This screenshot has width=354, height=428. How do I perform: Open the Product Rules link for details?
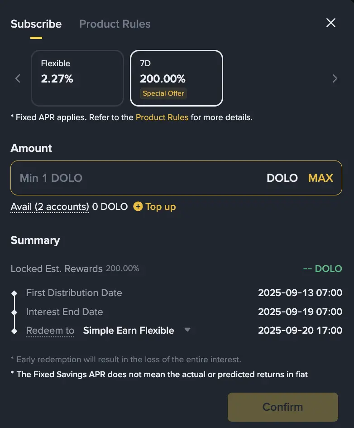coord(162,117)
